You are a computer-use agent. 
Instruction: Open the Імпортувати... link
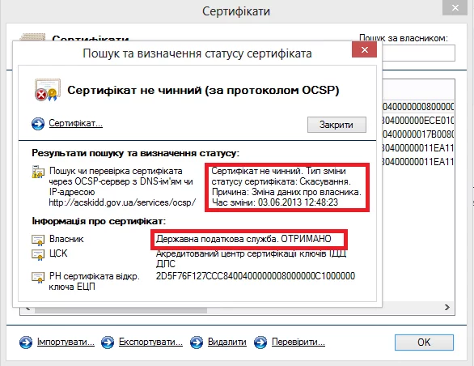(66, 342)
